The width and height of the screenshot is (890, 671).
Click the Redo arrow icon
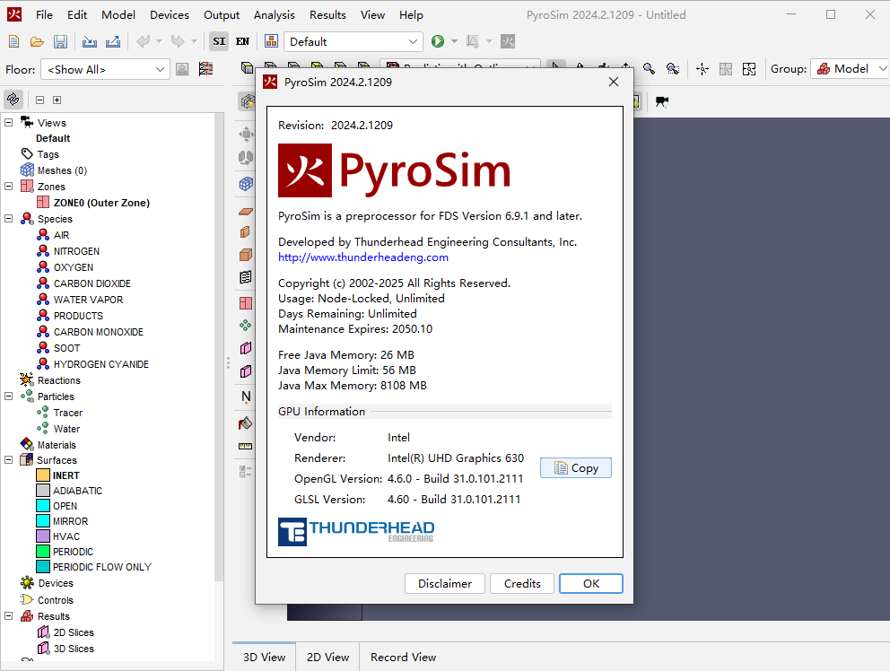179,41
